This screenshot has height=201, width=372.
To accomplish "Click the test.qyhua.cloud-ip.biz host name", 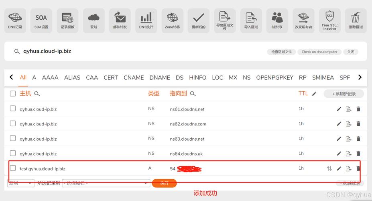I will pos(43,169).
